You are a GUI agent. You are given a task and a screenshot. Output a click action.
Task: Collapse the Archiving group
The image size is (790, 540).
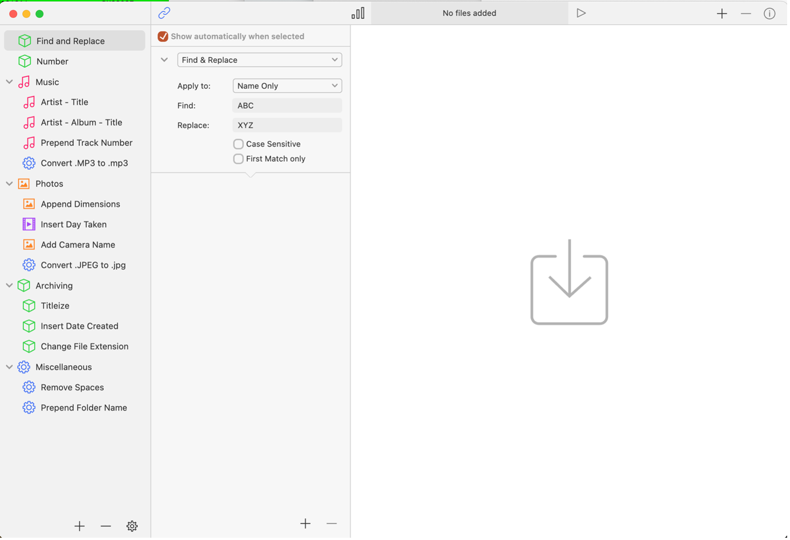pos(10,286)
